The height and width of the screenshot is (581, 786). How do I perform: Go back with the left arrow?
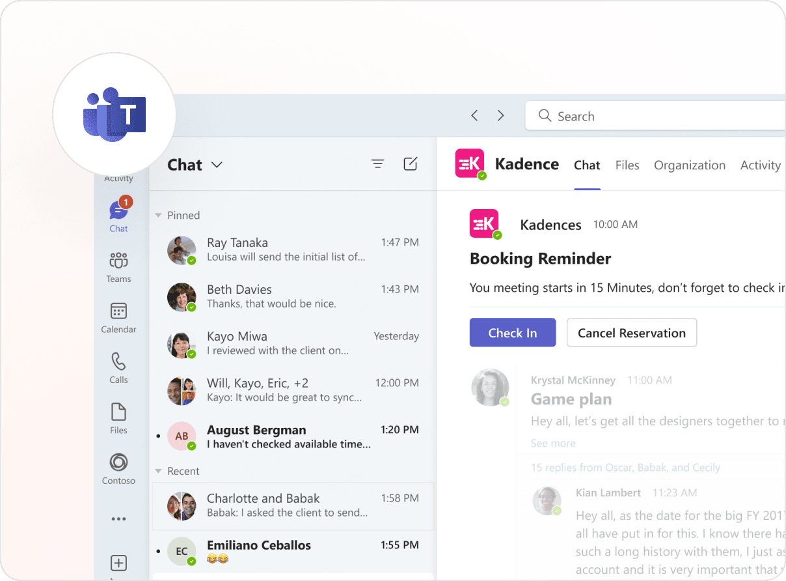coord(474,115)
